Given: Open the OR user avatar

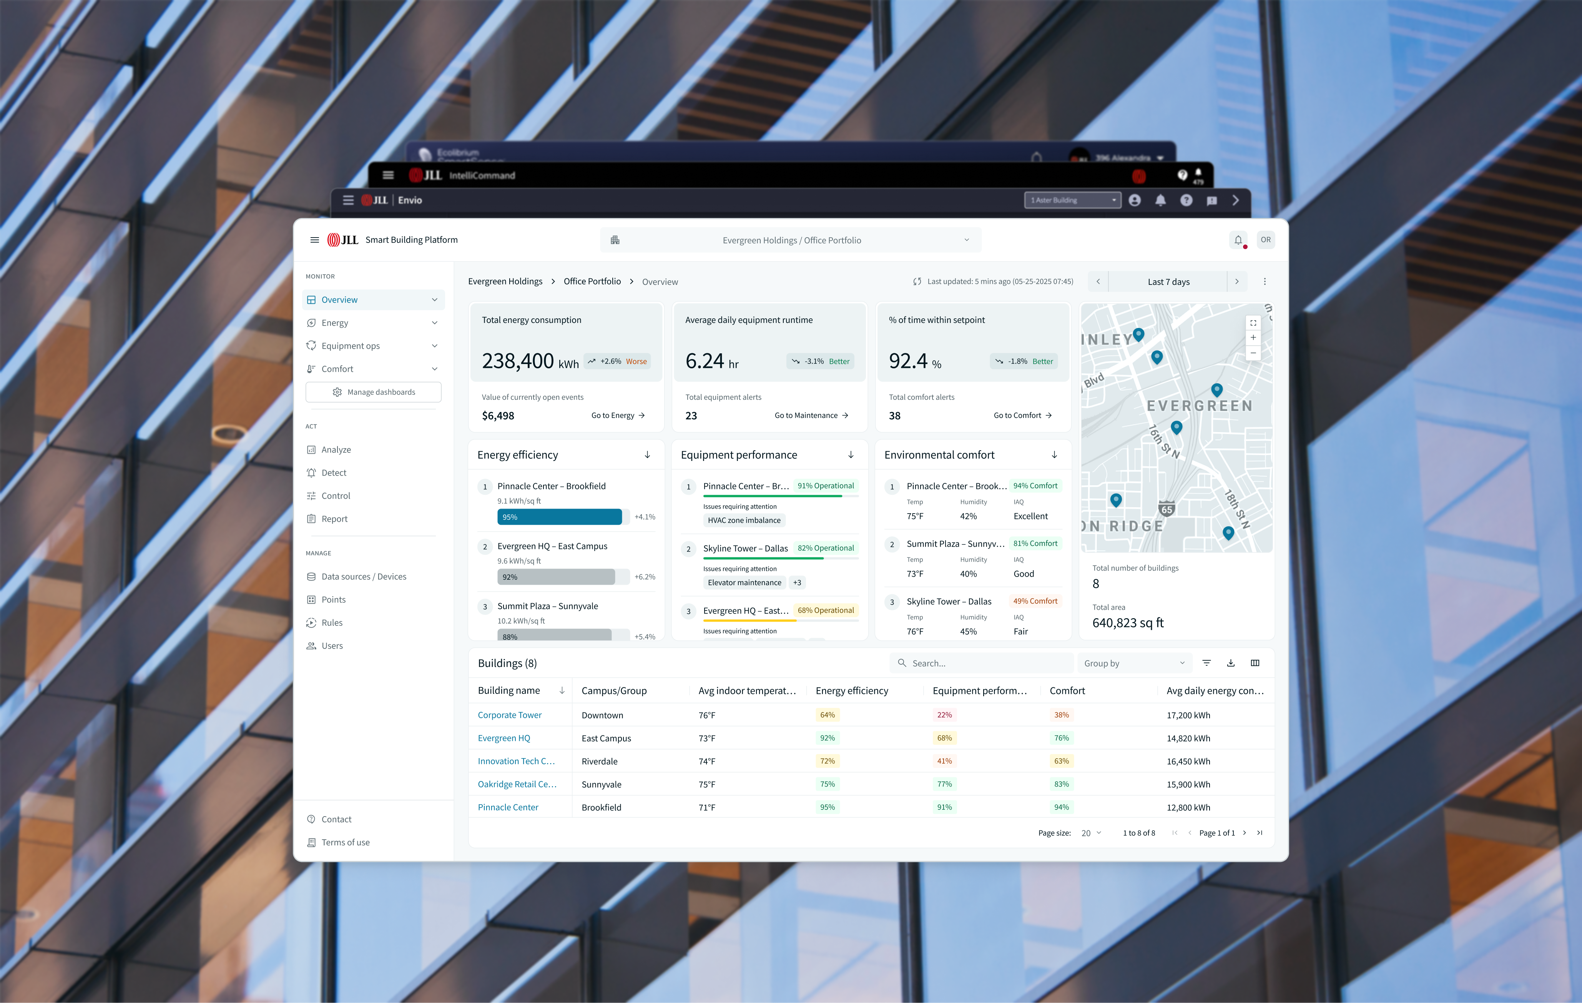Looking at the screenshot, I should point(1265,240).
